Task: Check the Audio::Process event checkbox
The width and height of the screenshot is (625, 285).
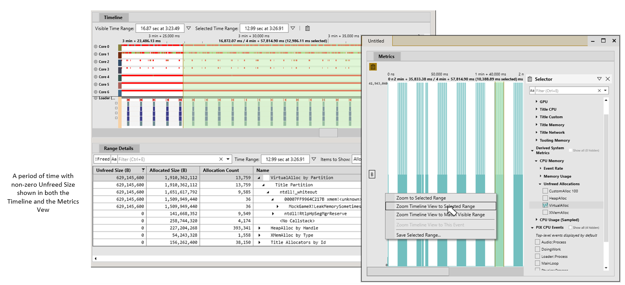Action: point(538,242)
